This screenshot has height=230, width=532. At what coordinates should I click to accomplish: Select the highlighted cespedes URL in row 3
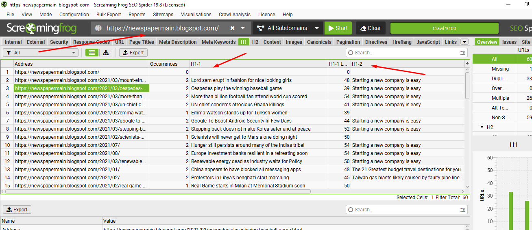click(x=81, y=88)
